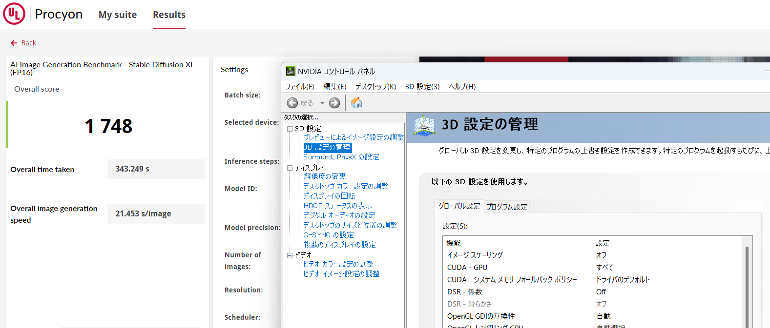Click the 3D 設定 root tree label
Screen dimensions: 770x328
click(308, 129)
